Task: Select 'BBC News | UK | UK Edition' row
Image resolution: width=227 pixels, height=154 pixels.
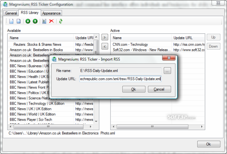Action: 51,109
